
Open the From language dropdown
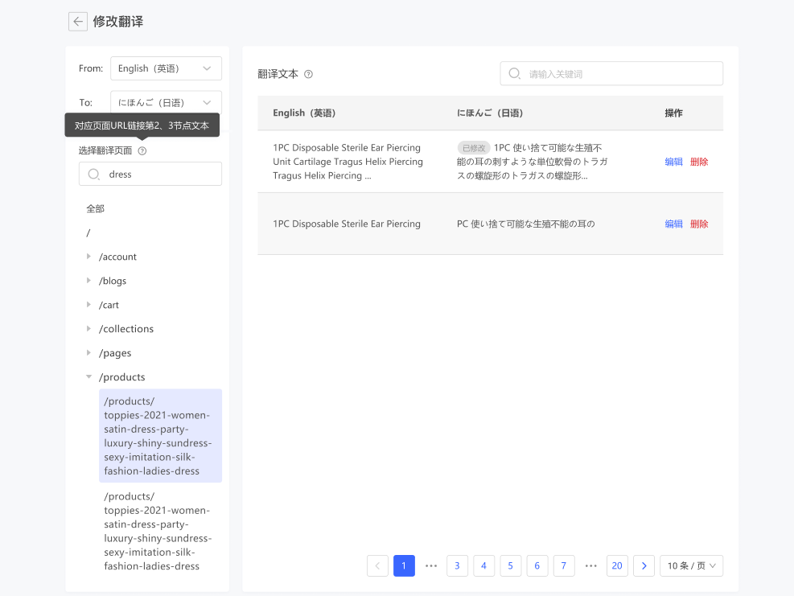coord(166,68)
